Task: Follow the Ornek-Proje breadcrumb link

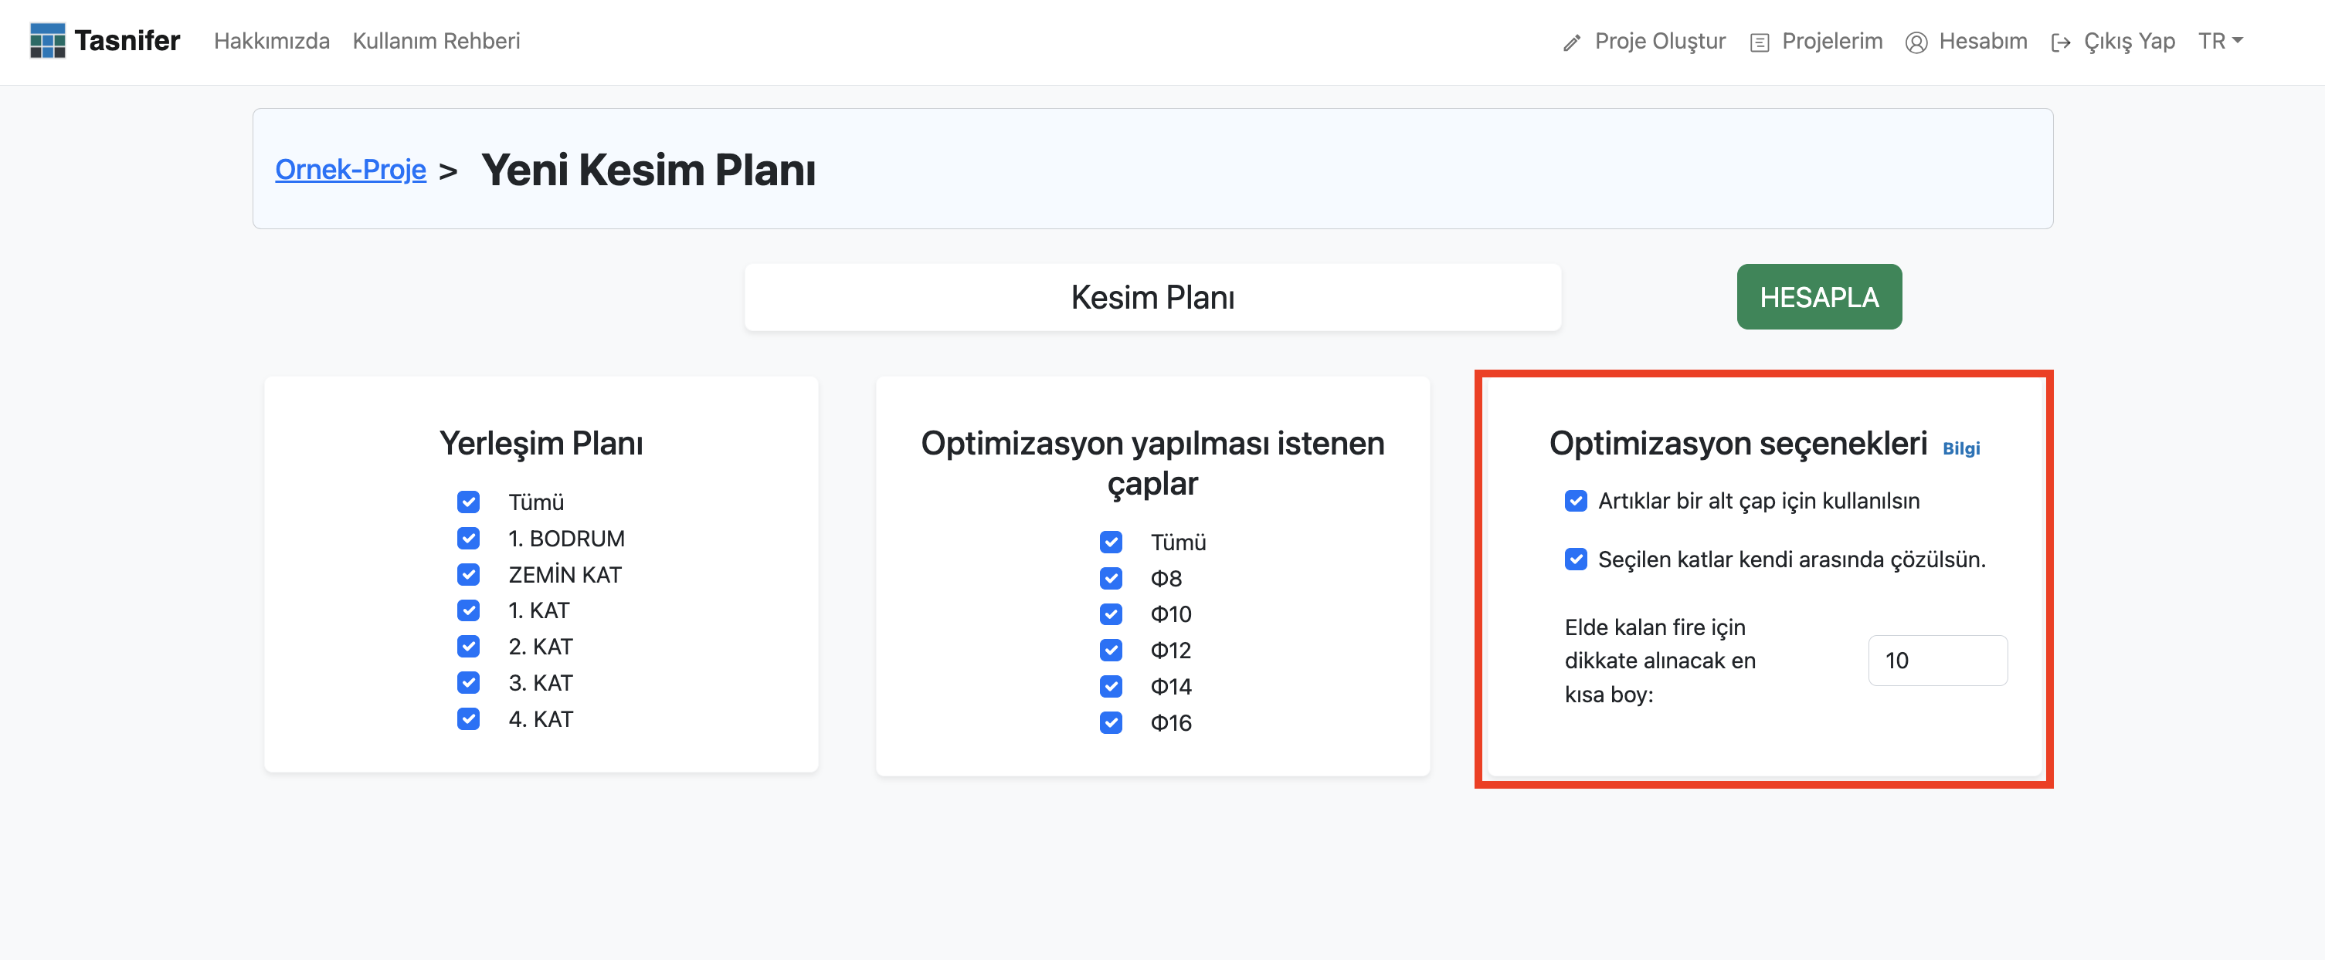Action: click(x=350, y=168)
